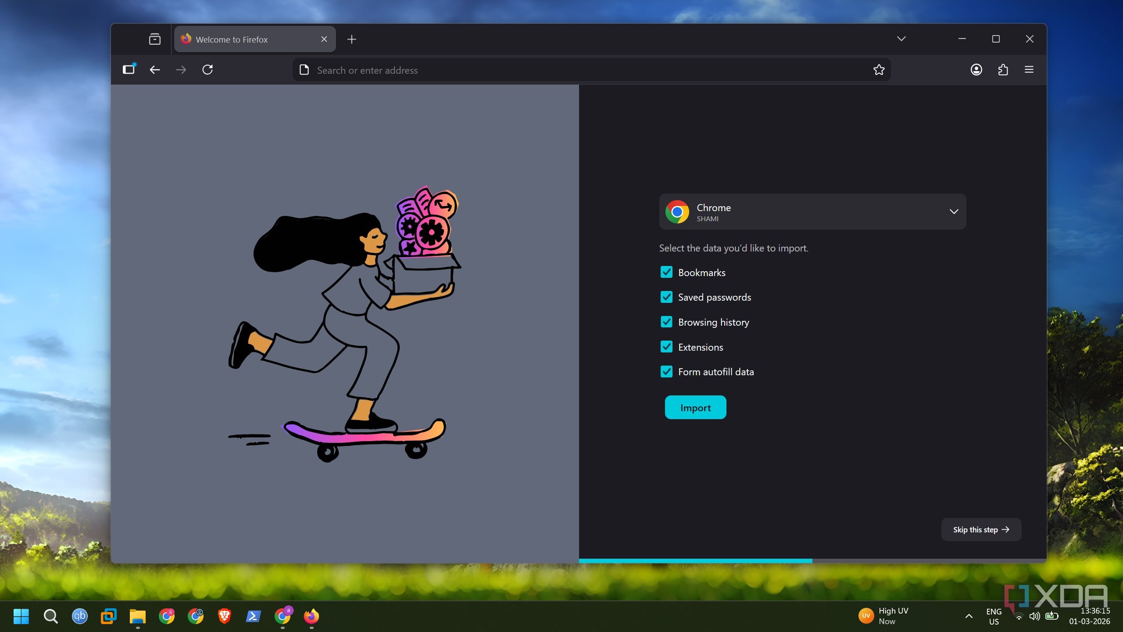This screenshot has height=632, width=1123.
Task: Toggle the Form autofill data checkbox
Action: (666, 372)
